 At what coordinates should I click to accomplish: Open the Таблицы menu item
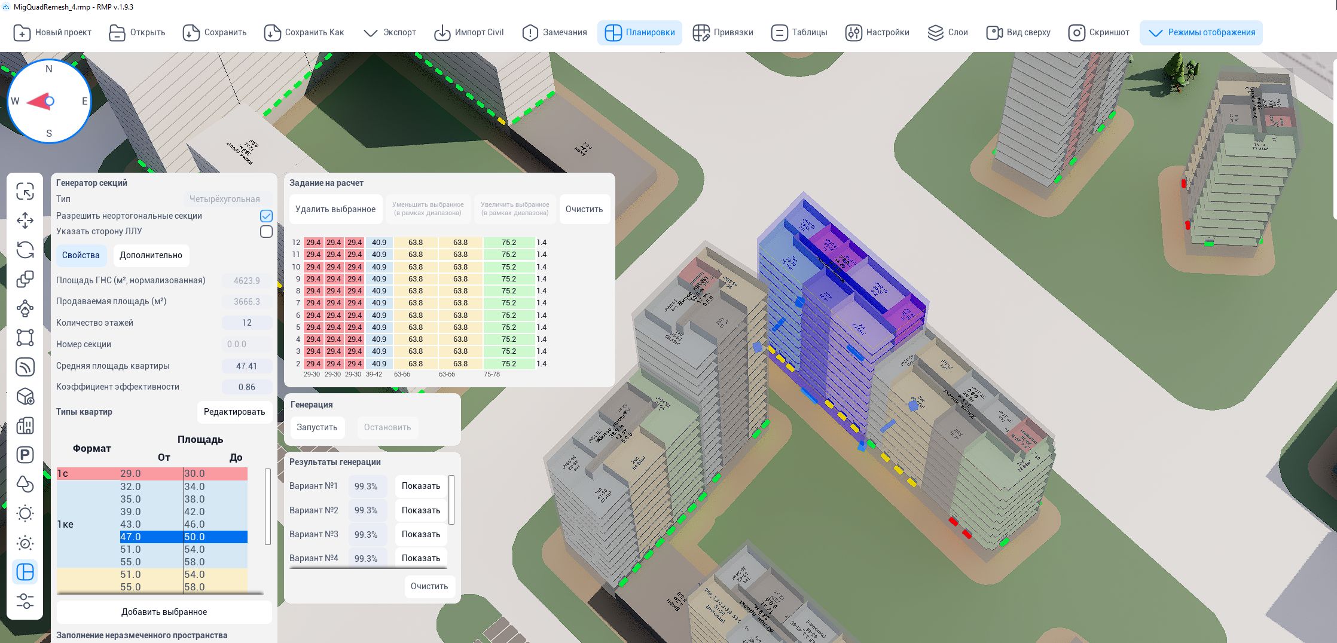[799, 32]
